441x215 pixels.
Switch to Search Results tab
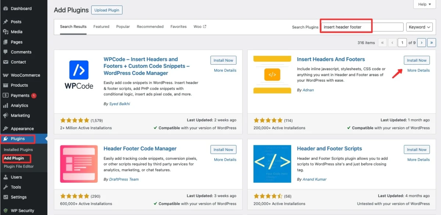click(x=73, y=27)
